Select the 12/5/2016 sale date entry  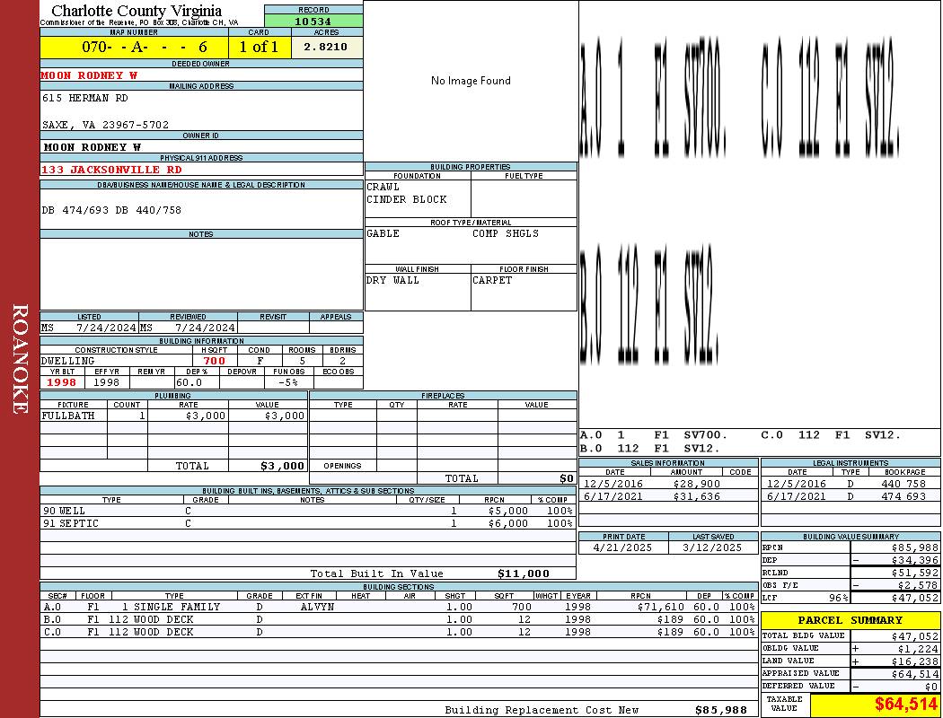pos(614,484)
